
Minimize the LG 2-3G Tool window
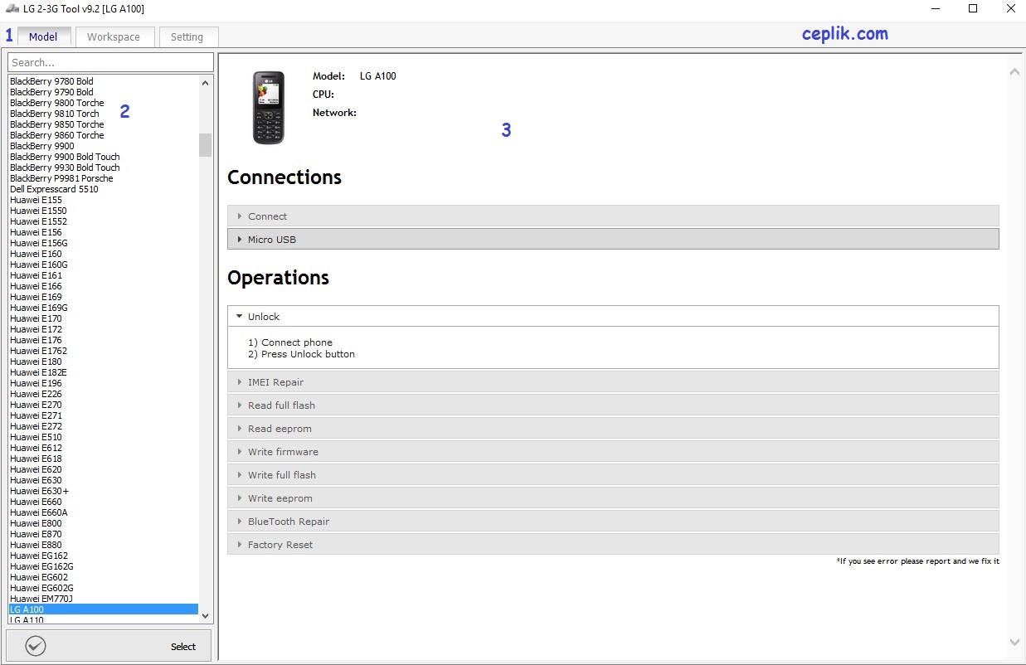[936, 9]
